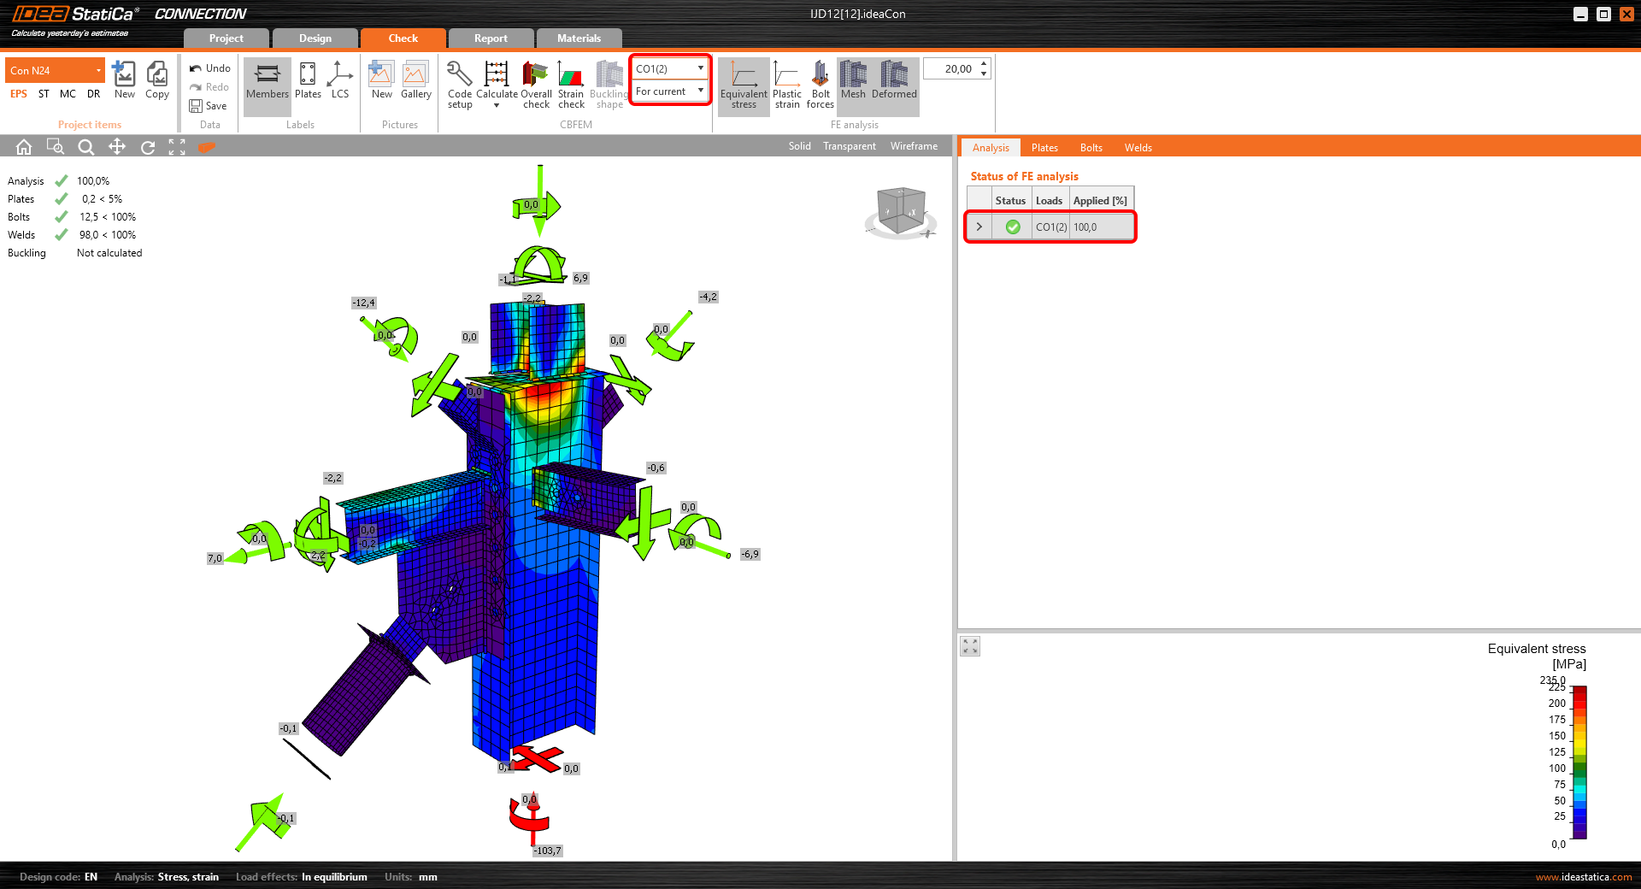
Task: Save the project data
Action: click(x=209, y=106)
